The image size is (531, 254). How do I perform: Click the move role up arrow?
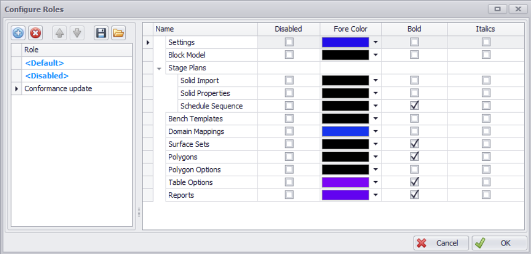[x=59, y=33]
